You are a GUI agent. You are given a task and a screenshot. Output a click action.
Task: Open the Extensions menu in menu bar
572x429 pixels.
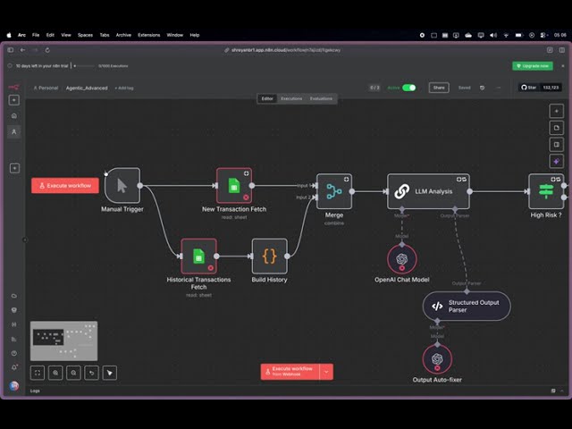[x=149, y=35]
